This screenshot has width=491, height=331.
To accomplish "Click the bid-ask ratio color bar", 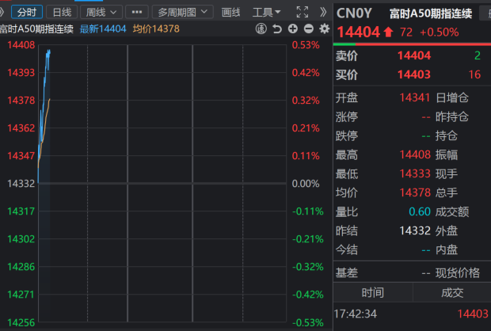I will point(412,44).
